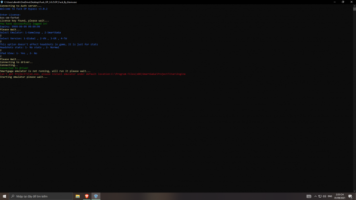
Task: Click the console window title bar shield icon
Action: (2, 2)
